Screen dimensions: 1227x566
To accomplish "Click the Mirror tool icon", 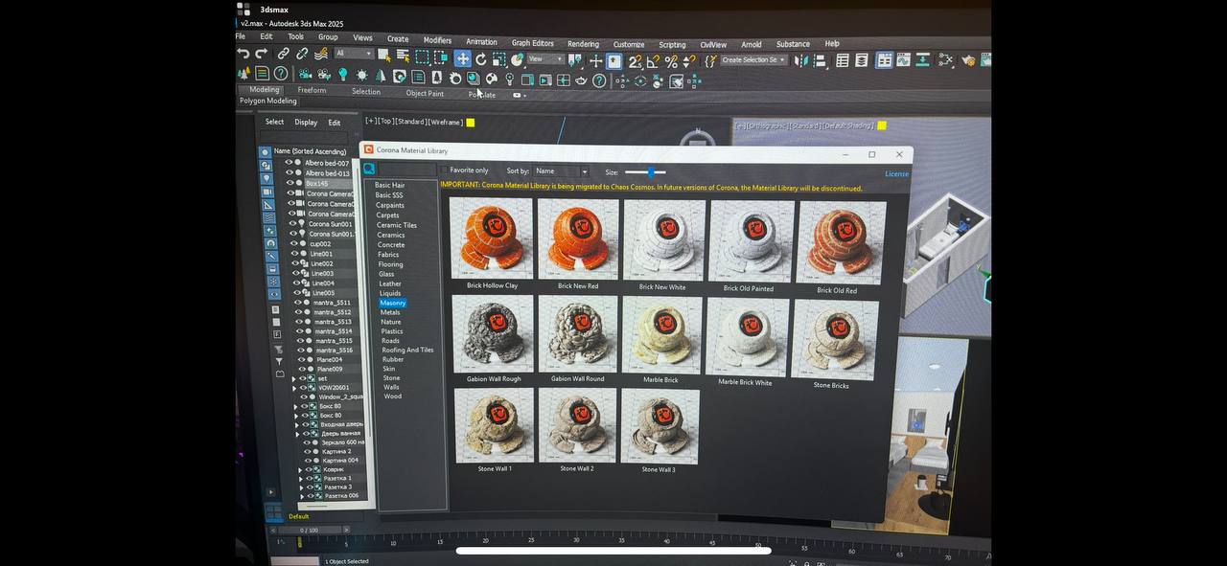I will [801, 60].
